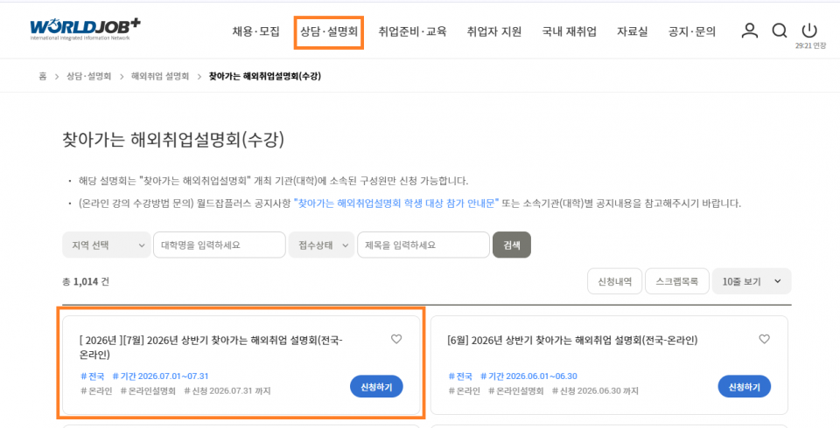This screenshot has height=428, width=840.
Task: Open the 10줄 보기 page size dropdown
Action: pyautogui.click(x=751, y=281)
